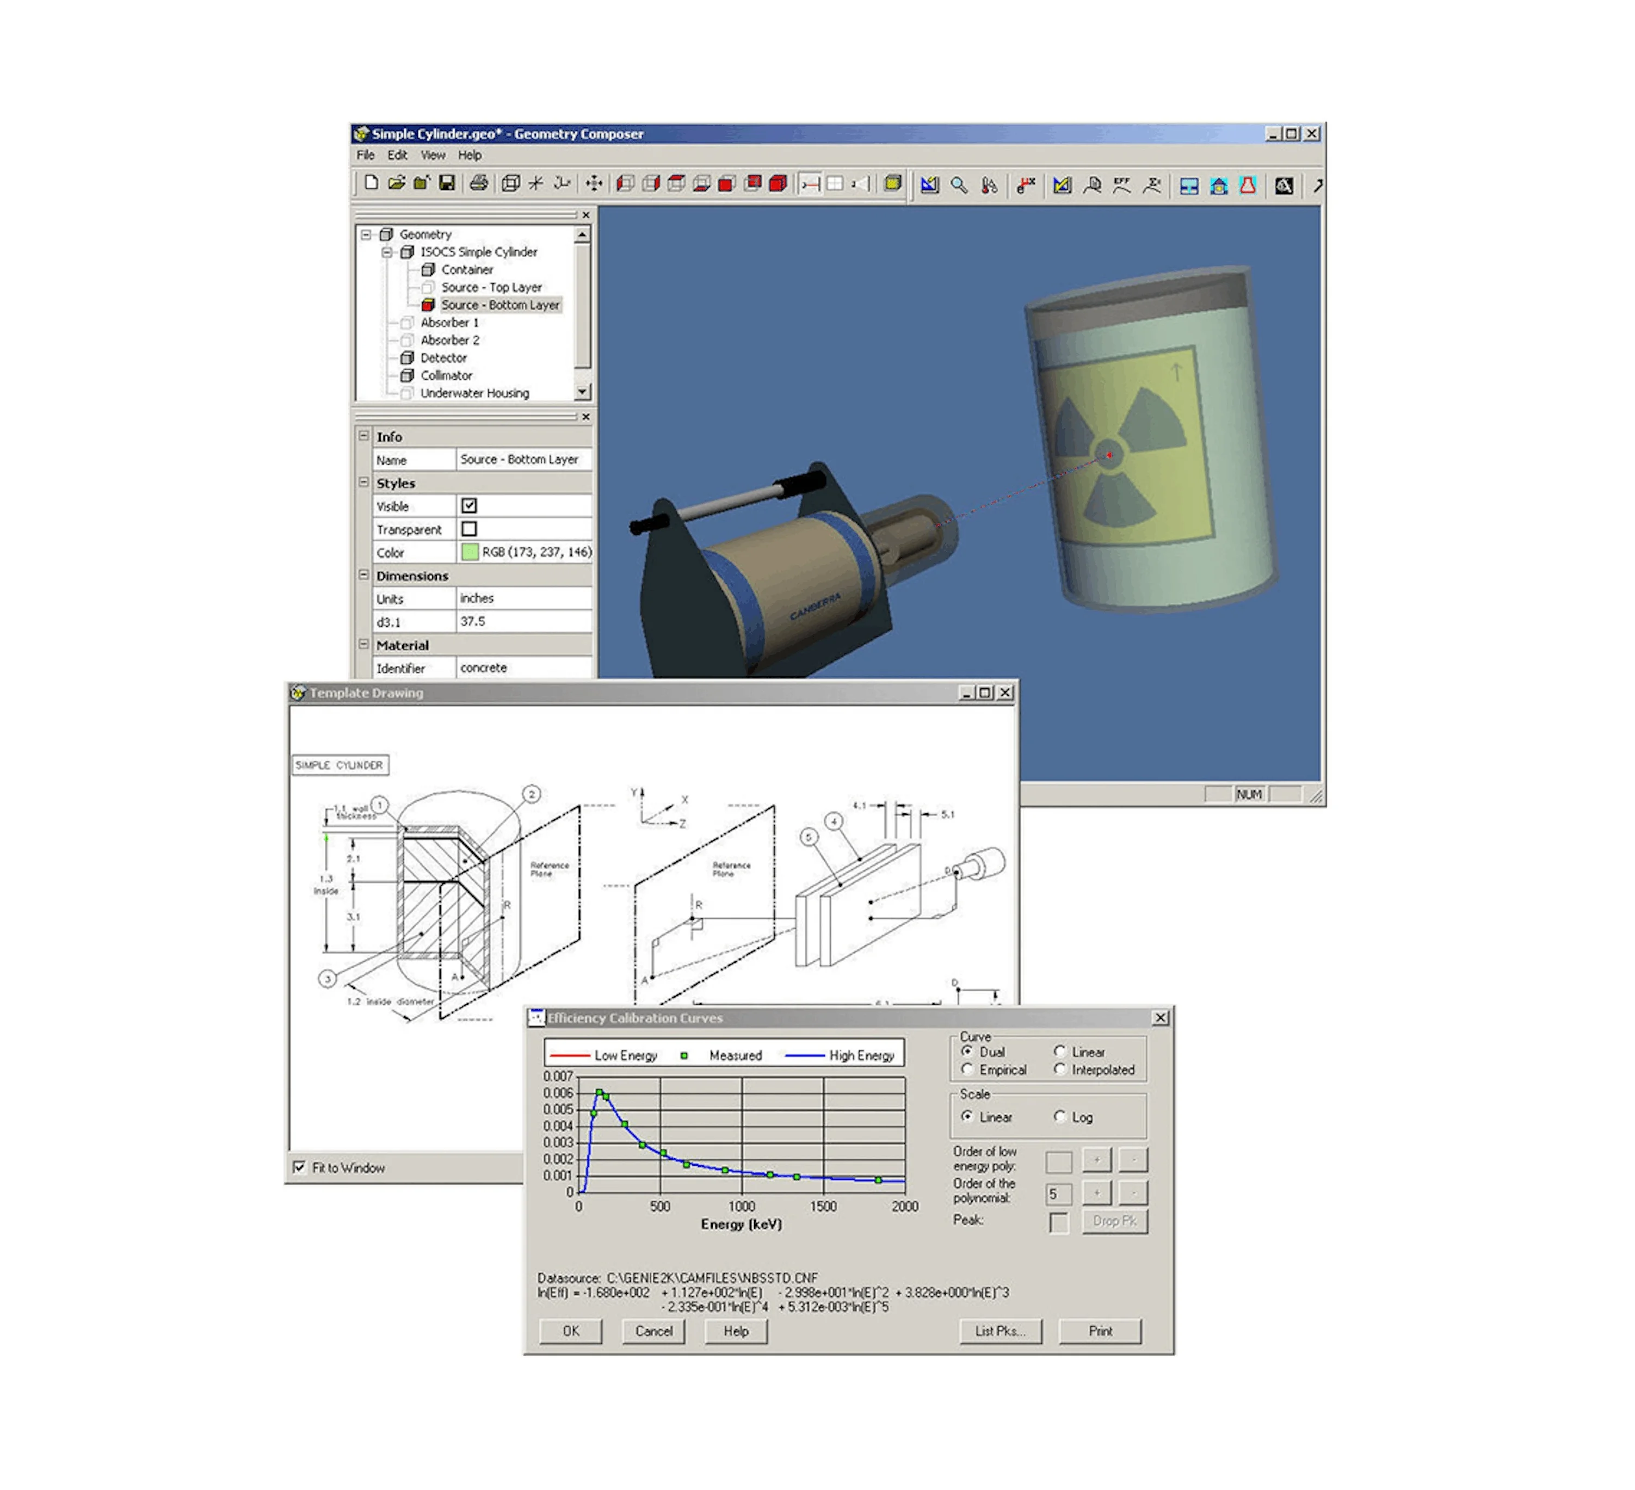This screenshot has height=1490, width=1635.
Task: Click the green RGB color swatch
Action: click(x=470, y=552)
